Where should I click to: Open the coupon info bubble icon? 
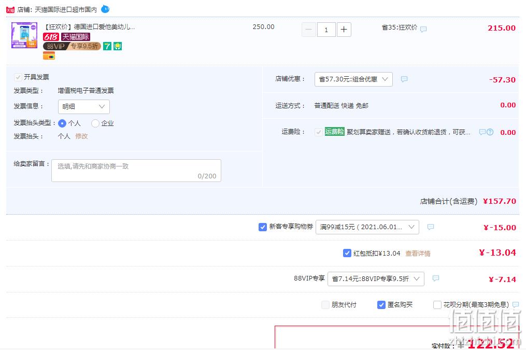click(x=431, y=227)
